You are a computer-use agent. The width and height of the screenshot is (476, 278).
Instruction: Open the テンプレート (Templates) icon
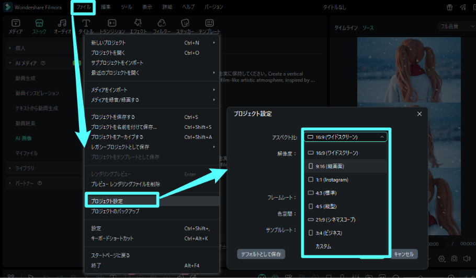pos(209,24)
